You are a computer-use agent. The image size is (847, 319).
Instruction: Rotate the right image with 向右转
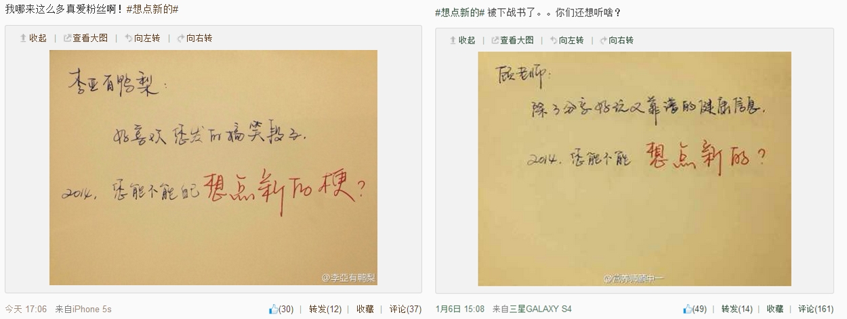(x=616, y=40)
